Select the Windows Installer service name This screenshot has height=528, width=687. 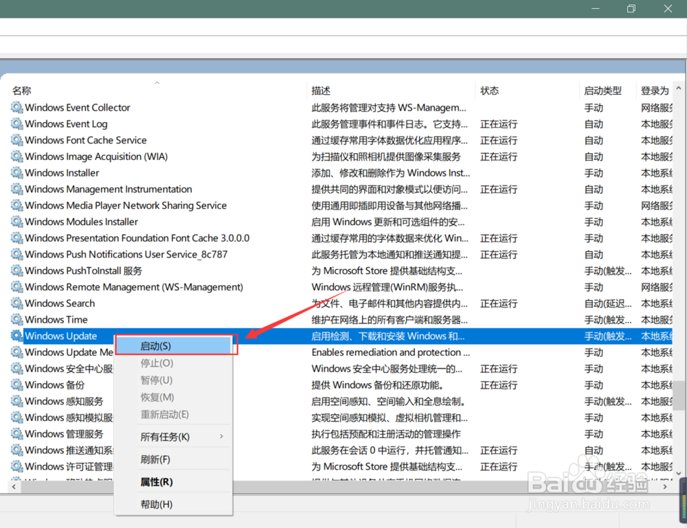click(62, 172)
